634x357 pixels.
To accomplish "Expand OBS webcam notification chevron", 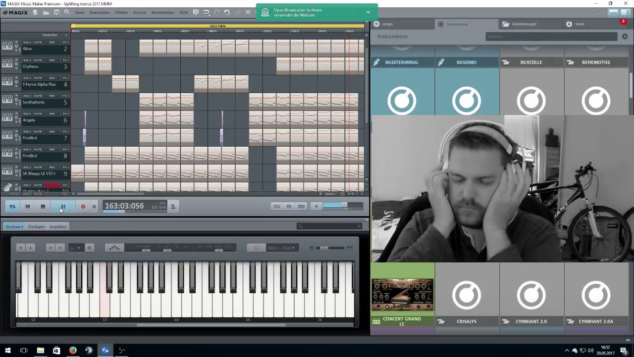I will (368, 12).
